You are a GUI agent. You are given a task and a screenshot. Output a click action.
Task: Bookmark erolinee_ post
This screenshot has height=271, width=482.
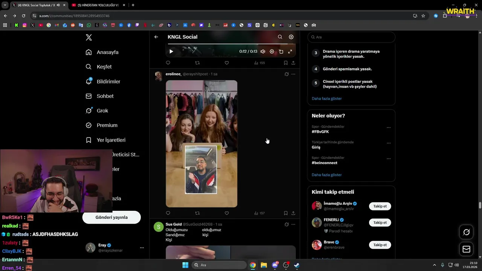(285, 213)
